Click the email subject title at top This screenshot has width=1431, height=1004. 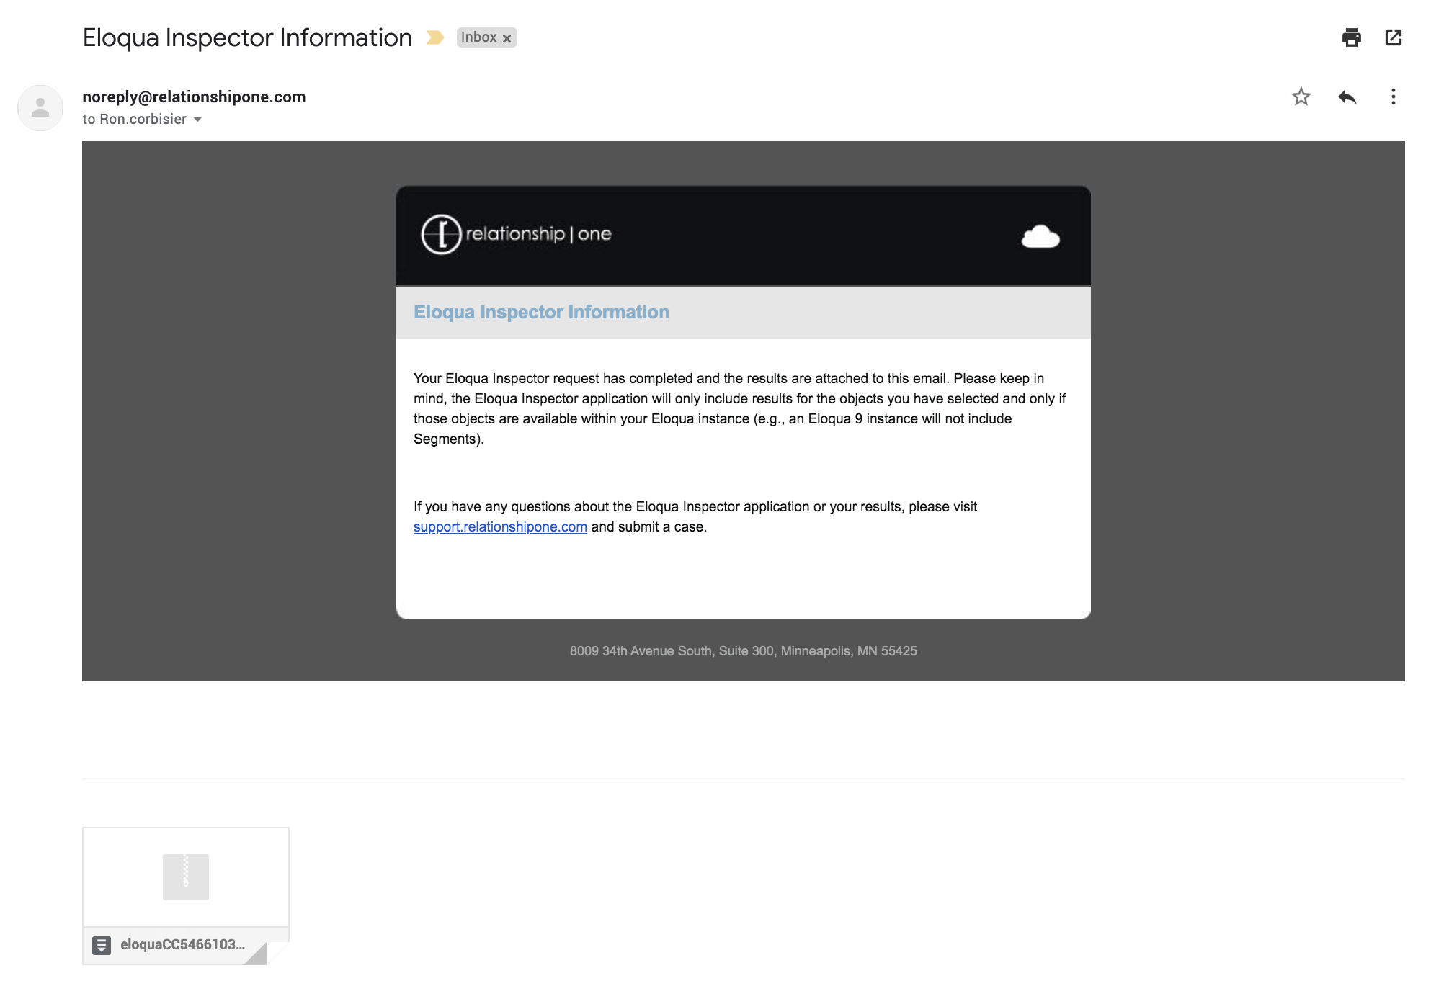click(x=247, y=37)
